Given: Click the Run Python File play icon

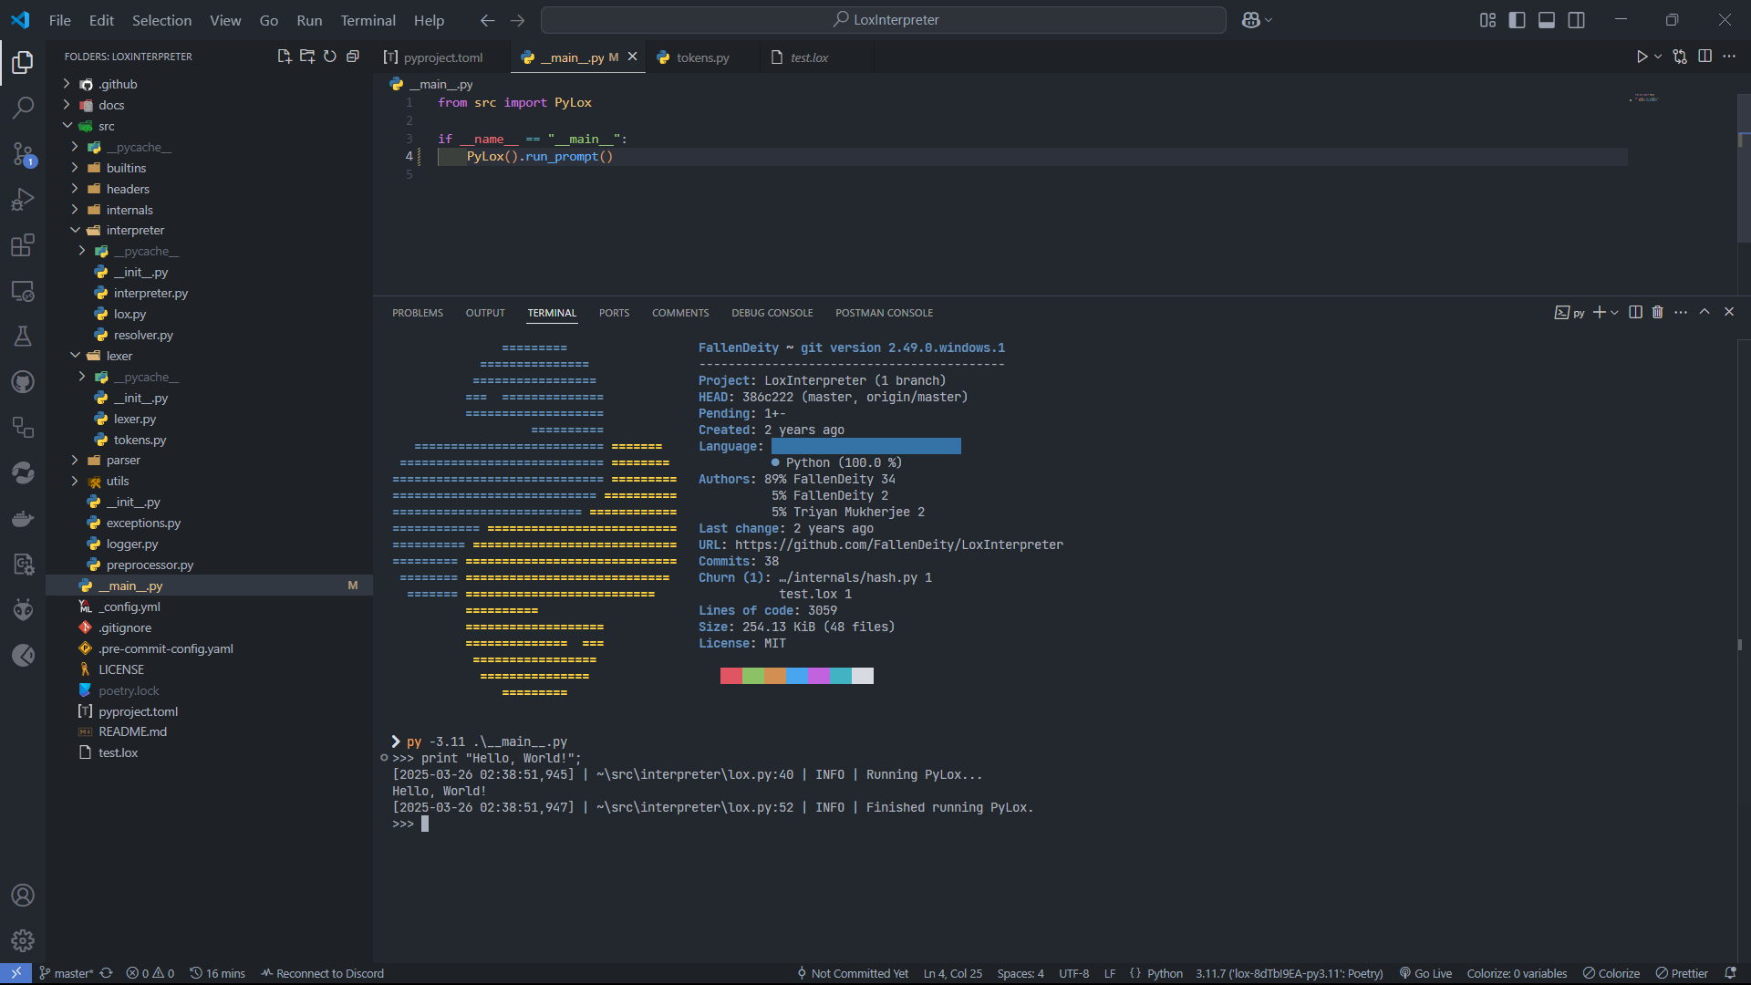Looking at the screenshot, I should coord(1642,57).
